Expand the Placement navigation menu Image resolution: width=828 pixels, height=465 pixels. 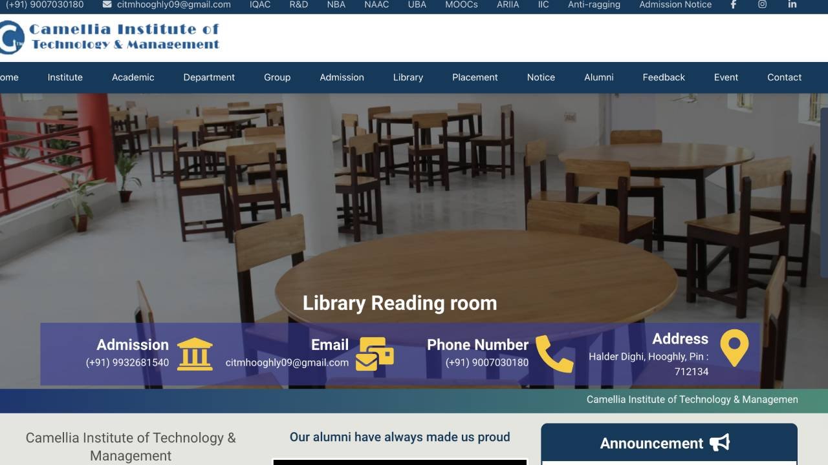click(475, 77)
